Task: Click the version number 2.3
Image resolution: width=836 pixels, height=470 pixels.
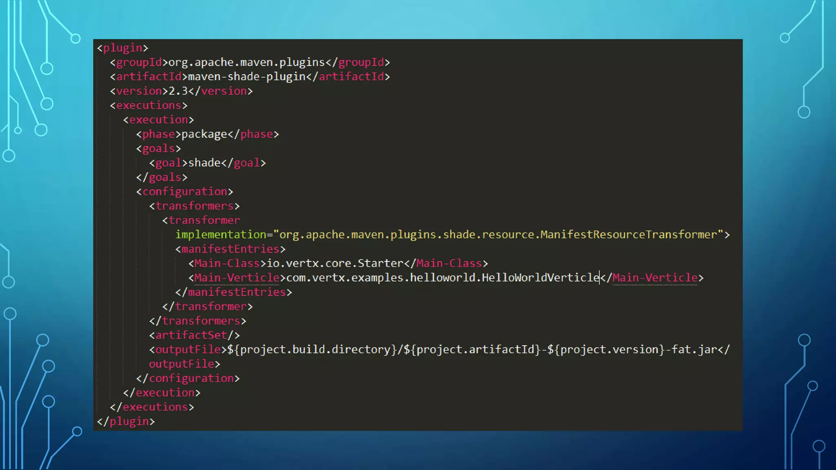Action: [x=178, y=91]
